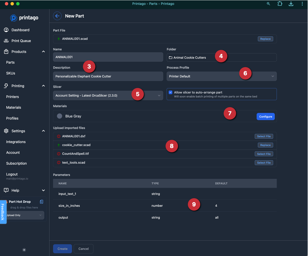Toggle light/dark theme sun icon
The image size is (308, 256).
pyautogui.click(x=24, y=250)
